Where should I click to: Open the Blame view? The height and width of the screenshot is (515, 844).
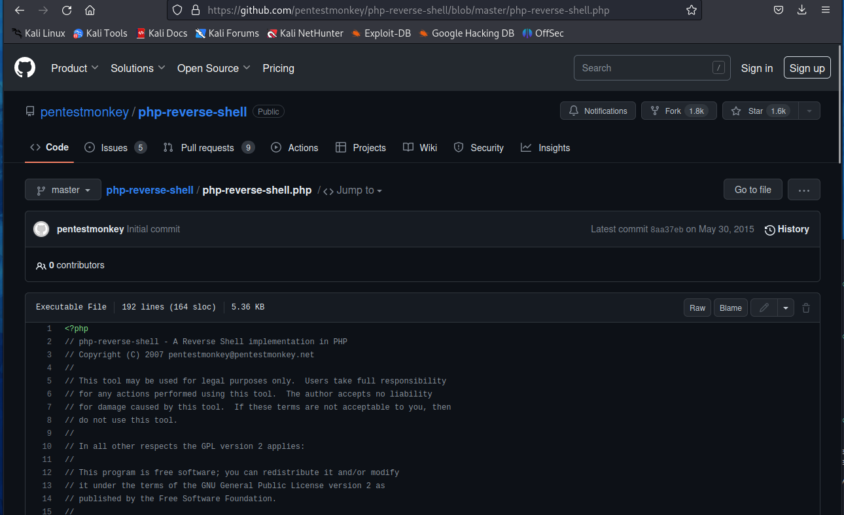click(731, 308)
